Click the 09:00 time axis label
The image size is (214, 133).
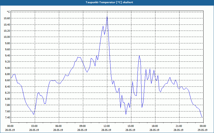point(82,126)
